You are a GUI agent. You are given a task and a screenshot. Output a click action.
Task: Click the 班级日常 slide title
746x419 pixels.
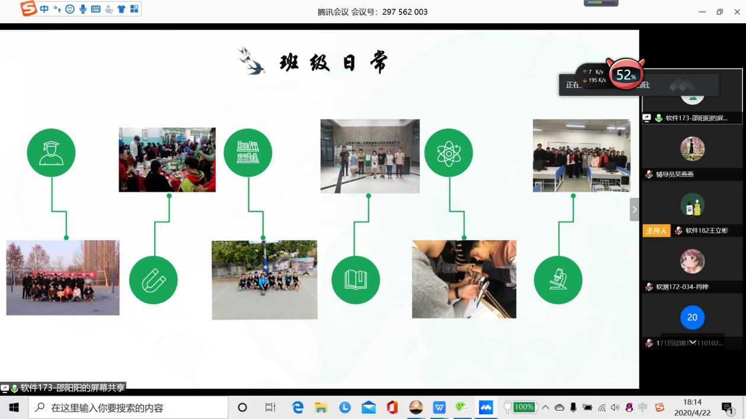coord(333,63)
